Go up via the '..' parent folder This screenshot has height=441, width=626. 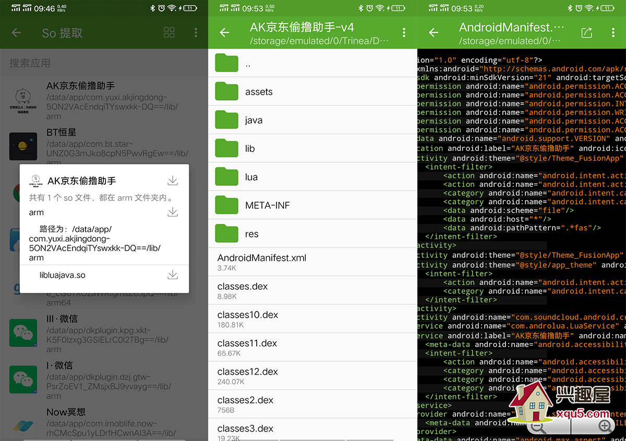pos(313,64)
